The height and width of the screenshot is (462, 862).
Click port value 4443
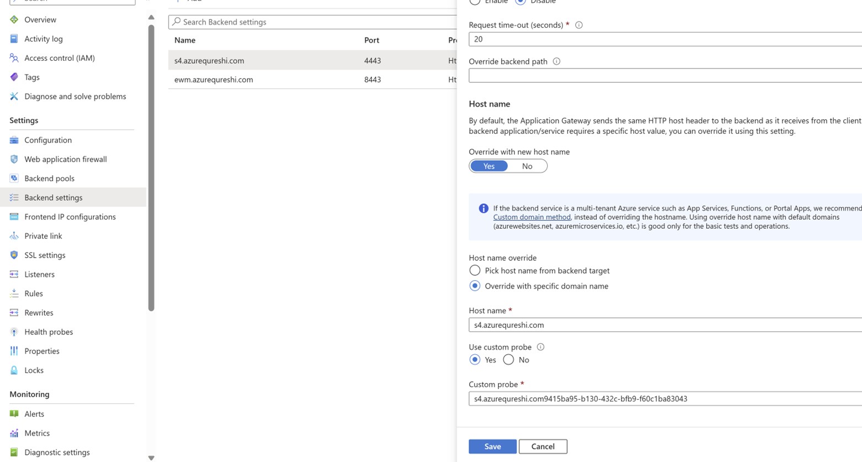(372, 61)
